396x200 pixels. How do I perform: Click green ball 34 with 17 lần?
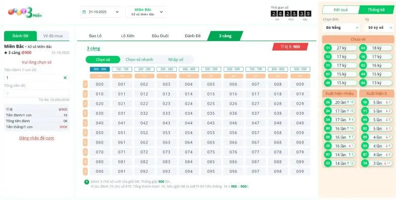click(328, 111)
